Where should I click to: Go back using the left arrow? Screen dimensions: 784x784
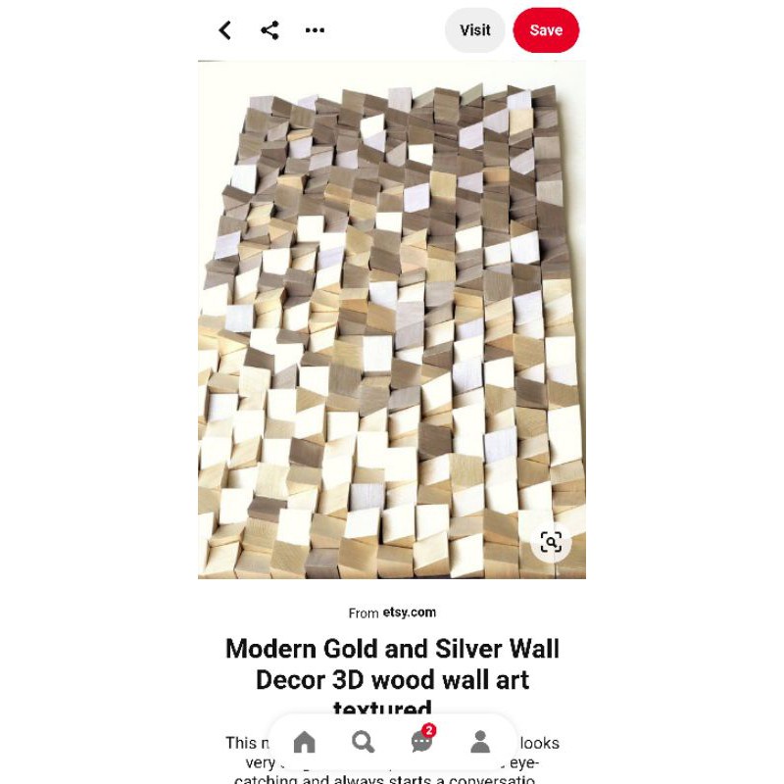tap(225, 30)
